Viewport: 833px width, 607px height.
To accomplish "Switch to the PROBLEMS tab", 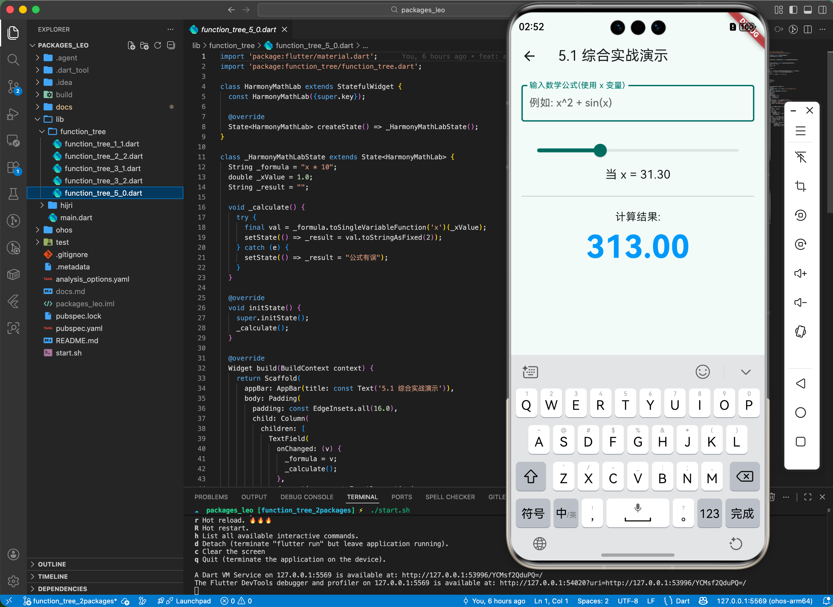I will point(211,497).
